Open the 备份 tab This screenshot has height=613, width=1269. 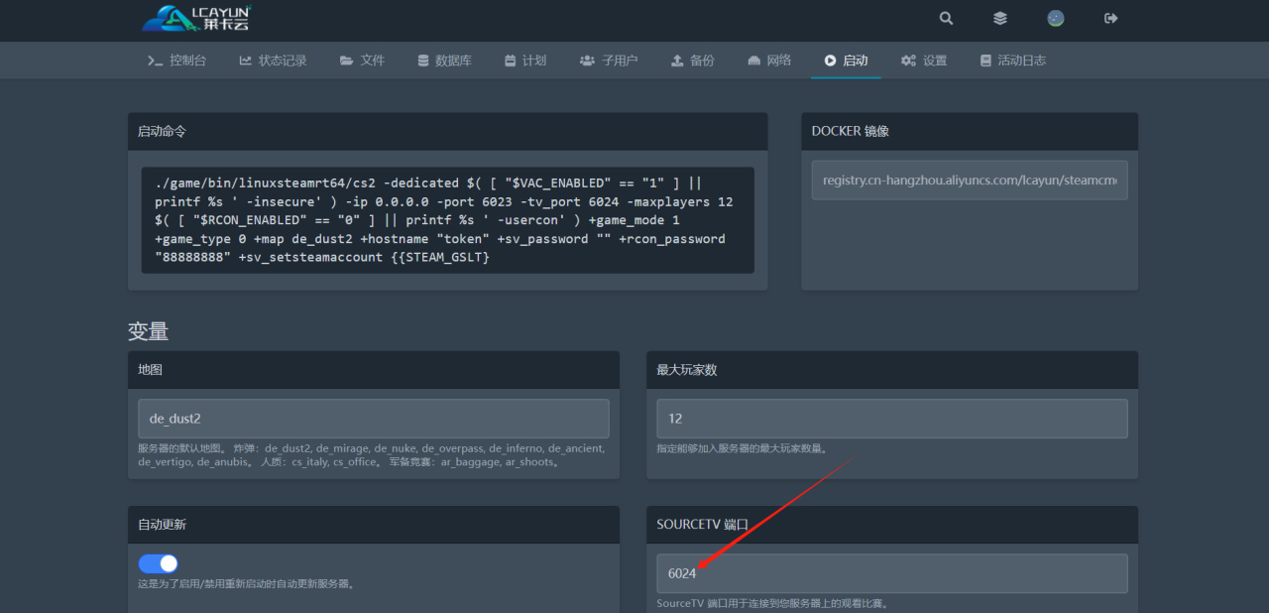tap(692, 61)
